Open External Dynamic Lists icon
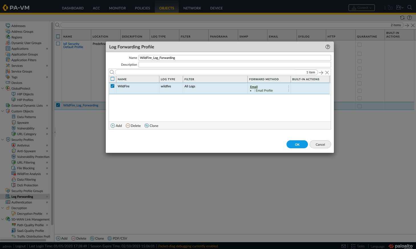 pyautogui.click(x=8, y=105)
